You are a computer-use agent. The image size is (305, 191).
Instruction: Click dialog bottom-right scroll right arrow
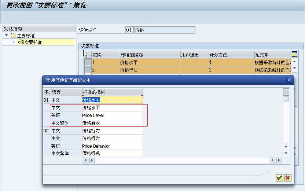pos(279,160)
